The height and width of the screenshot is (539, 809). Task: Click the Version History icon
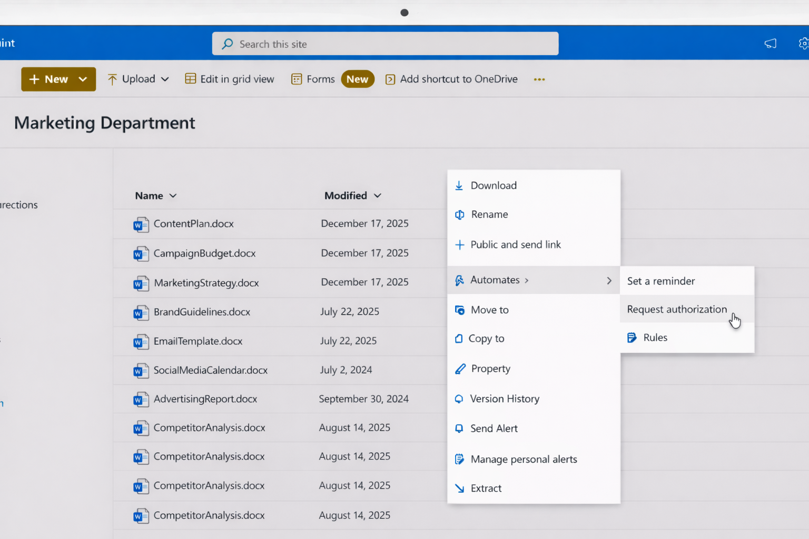[x=459, y=399]
